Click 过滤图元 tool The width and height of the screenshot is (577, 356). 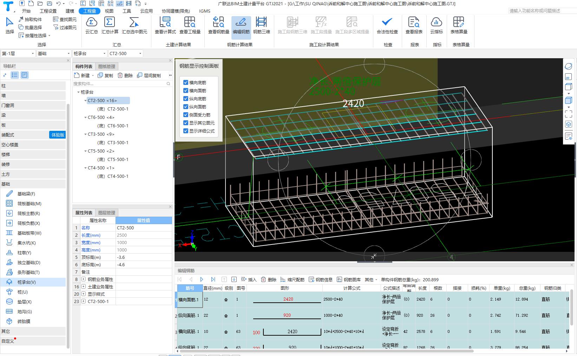tap(65, 27)
